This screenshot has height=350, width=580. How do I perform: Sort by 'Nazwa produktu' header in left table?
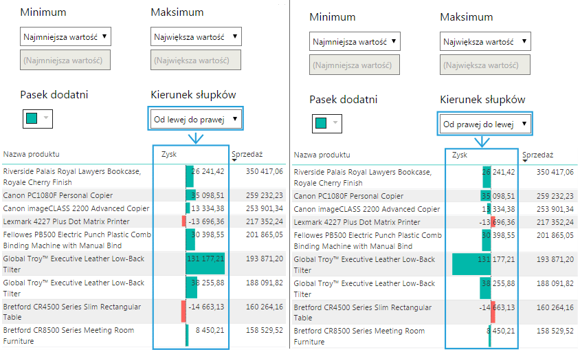[31, 153]
